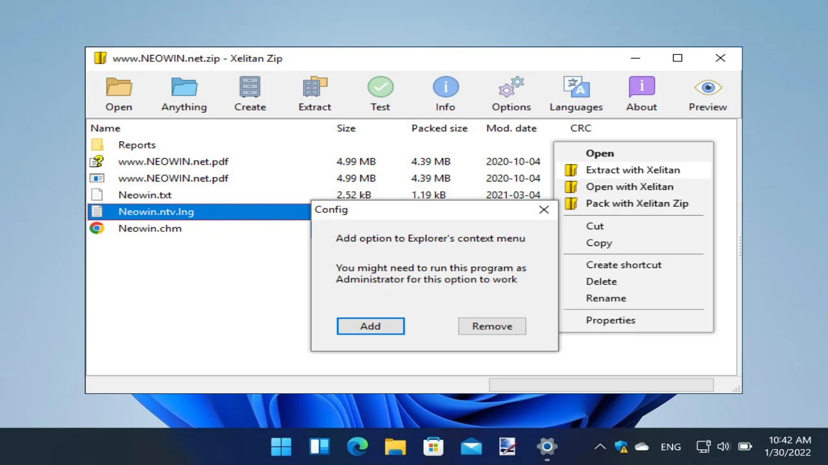Click the Add button in Config dialog
Image resolution: width=828 pixels, height=465 pixels.
point(371,326)
